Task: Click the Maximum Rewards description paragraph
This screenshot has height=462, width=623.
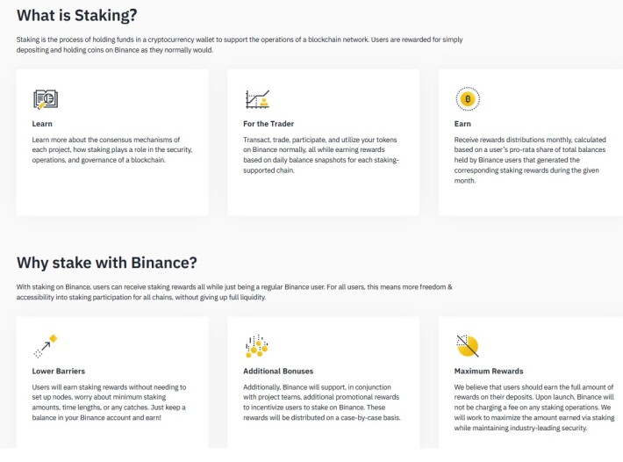Action: pos(534,408)
